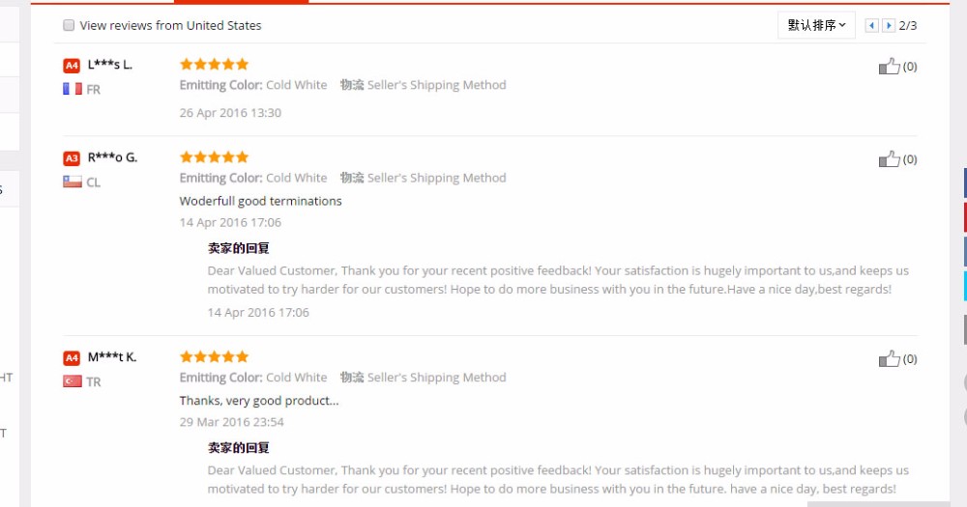Click the A4 level badge beside L***s L.
The height and width of the screenshot is (507, 967).
click(x=72, y=66)
